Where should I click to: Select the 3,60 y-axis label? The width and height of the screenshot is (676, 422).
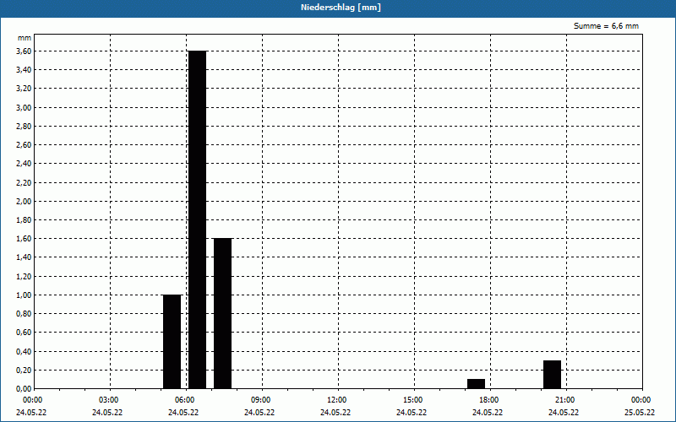[24, 51]
